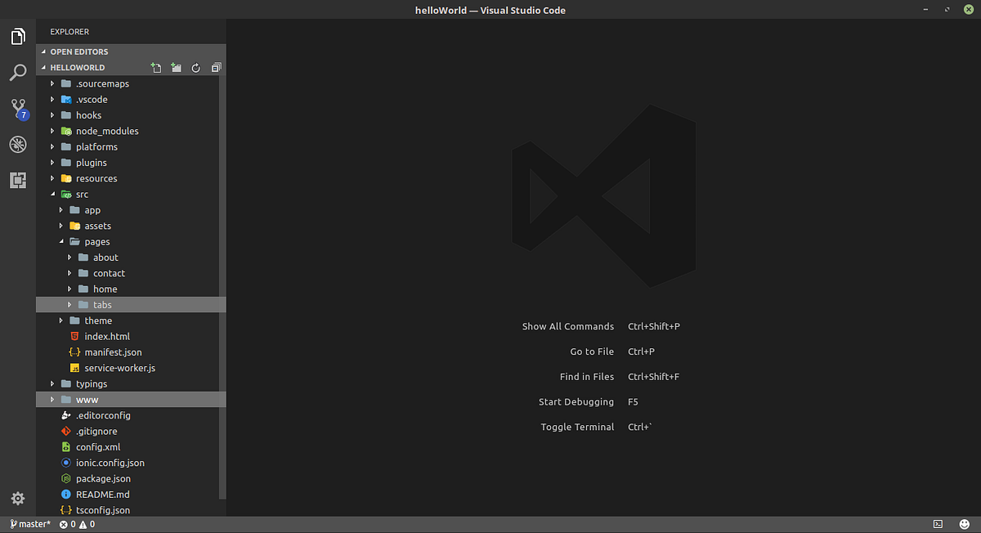Viewport: 981px width, 533px height.
Task: Click the New File icon in HELLOWORLD header
Action: click(x=156, y=67)
